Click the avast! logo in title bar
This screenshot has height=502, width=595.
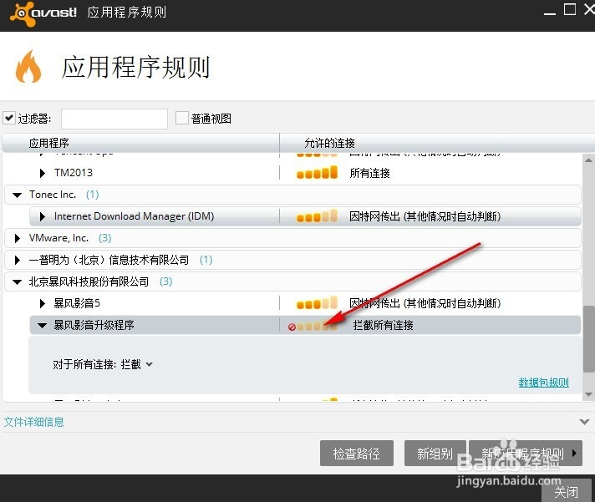43,13
